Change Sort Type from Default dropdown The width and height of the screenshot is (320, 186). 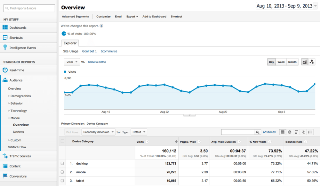139,132
